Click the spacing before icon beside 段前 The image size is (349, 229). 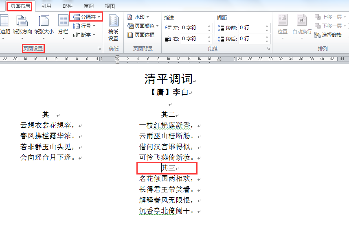221,28
